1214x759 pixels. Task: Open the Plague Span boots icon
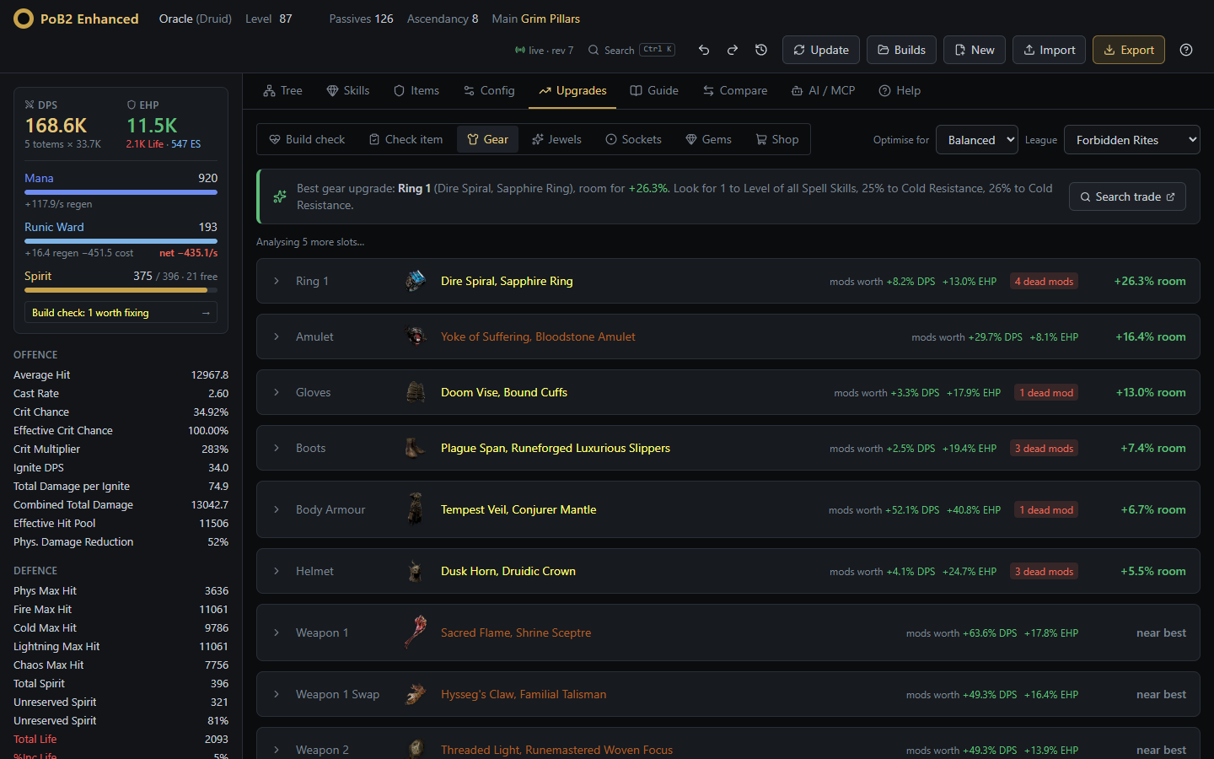[416, 448]
